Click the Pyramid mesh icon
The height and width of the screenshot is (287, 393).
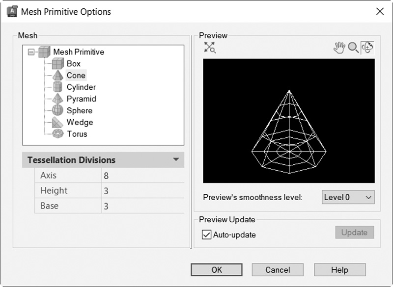point(57,99)
